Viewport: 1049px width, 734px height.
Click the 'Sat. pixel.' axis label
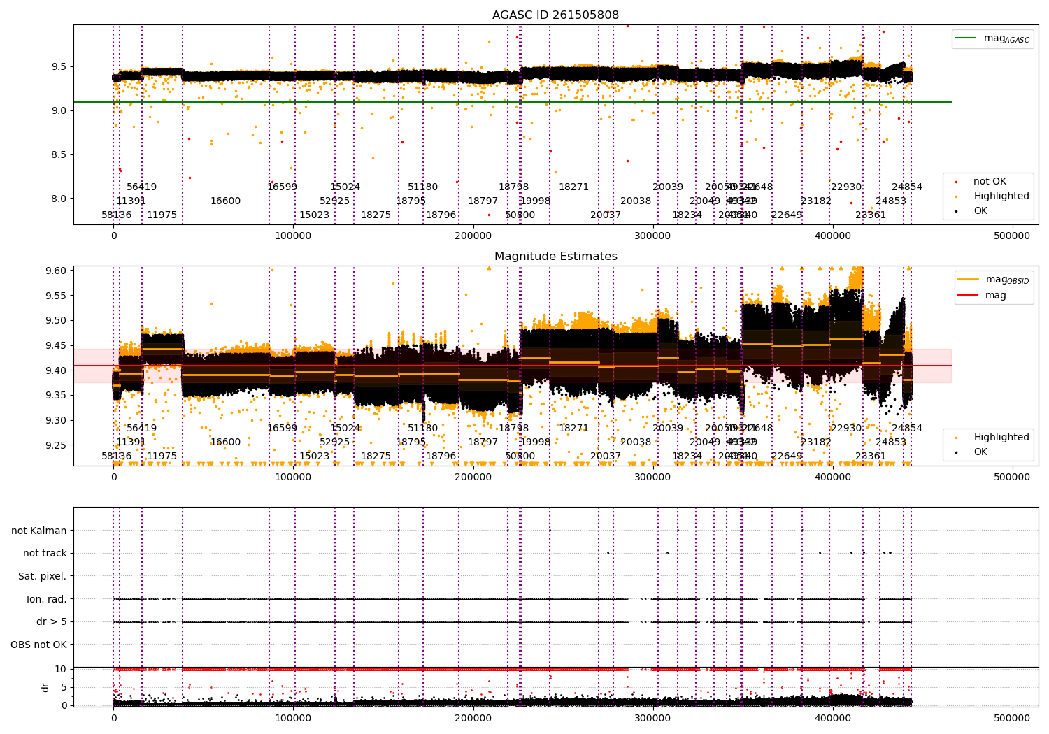point(43,577)
